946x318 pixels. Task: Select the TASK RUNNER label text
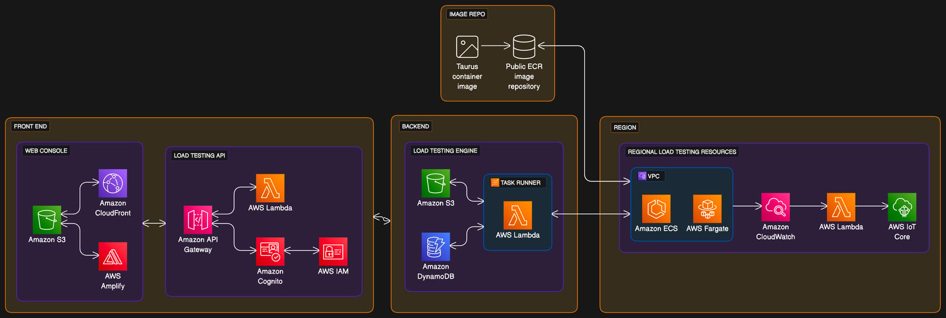(520, 183)
